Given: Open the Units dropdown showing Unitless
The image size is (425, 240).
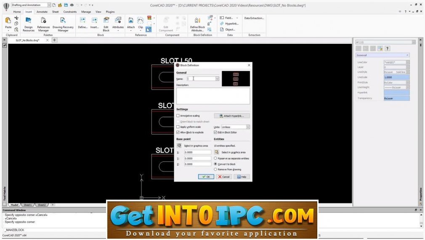Looking at the screenshot, I should pyautogui.click(x=248, y=127).
